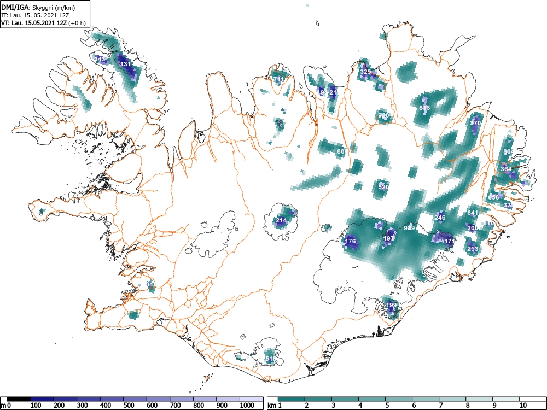Select the '300' tick label in the metre legend
This screenshot has width=547, height=410.
tap(83, 405)
